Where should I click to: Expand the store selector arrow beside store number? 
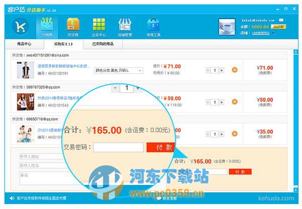click(x=274, y=33)
